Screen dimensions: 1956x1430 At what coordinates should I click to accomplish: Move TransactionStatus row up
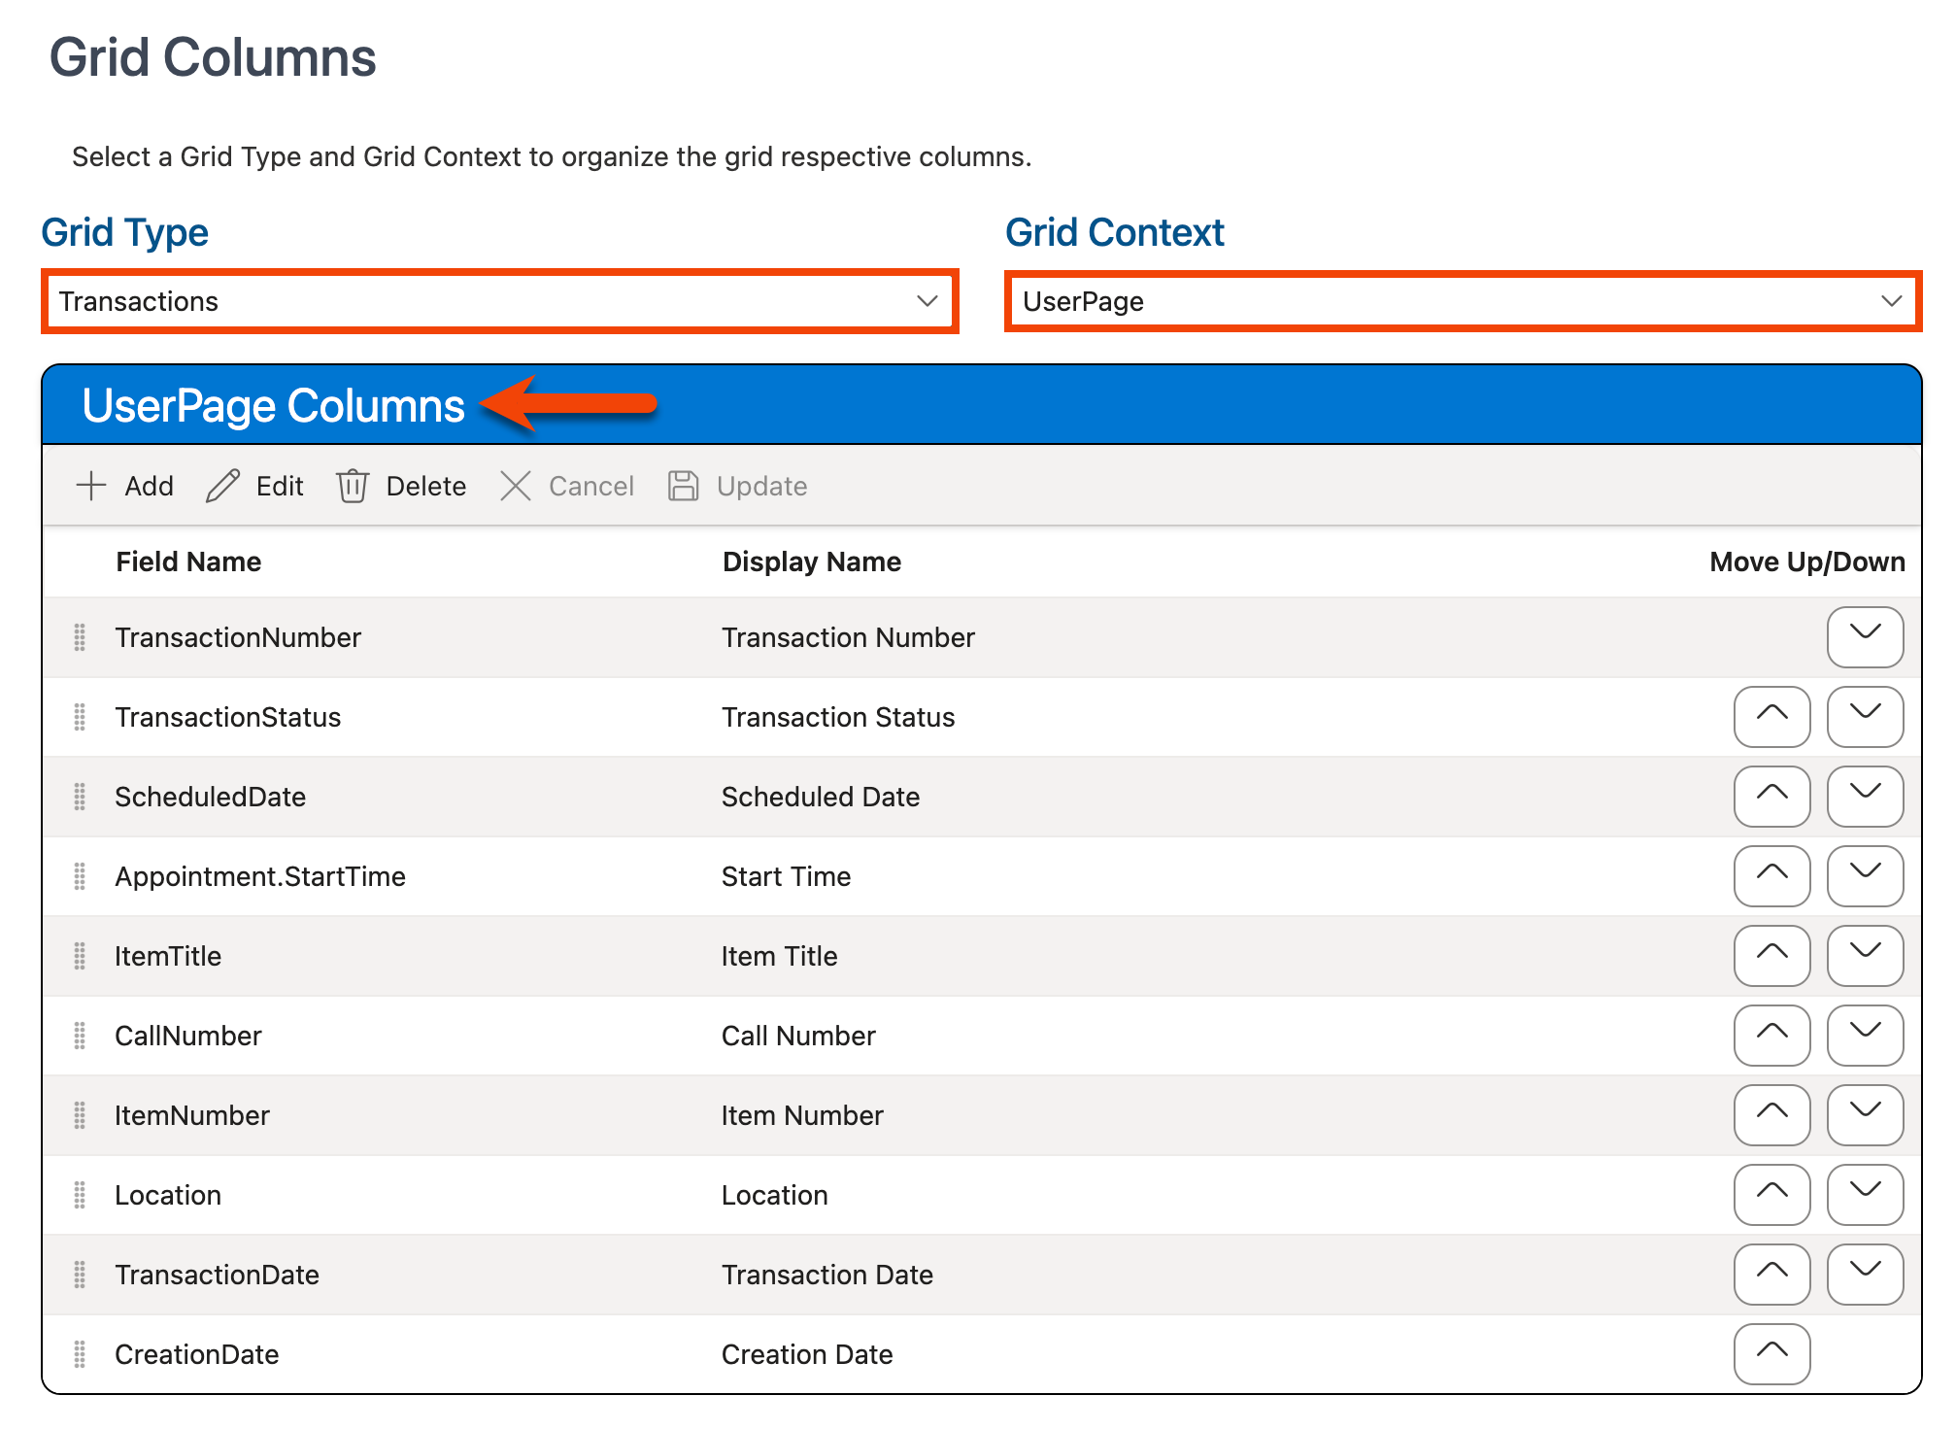[x=1771, y=717]
